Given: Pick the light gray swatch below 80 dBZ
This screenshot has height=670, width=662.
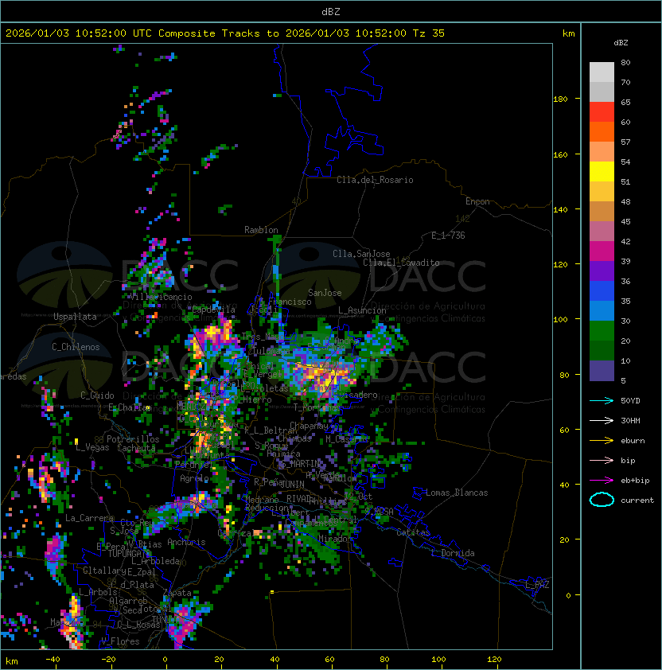Looking at the screenshot, I should (x=602, y=72).
